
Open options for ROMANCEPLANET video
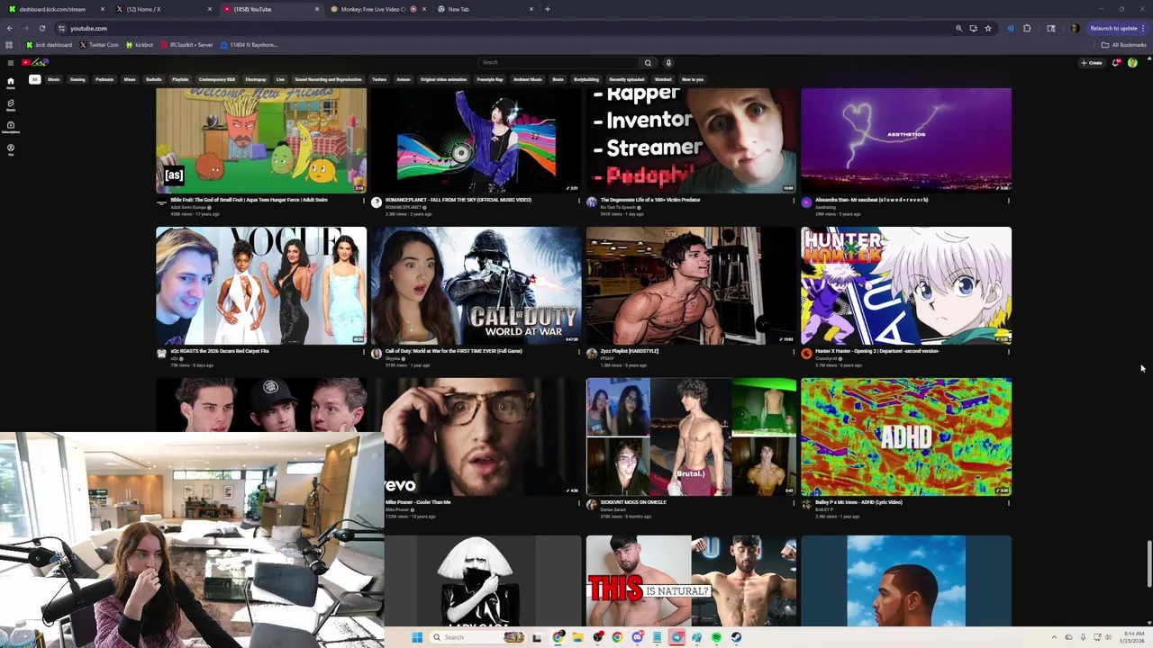coord(578,201)
